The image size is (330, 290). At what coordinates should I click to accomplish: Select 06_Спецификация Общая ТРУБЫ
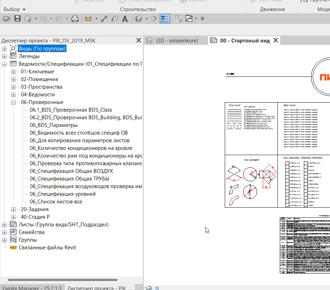[69, 179]
